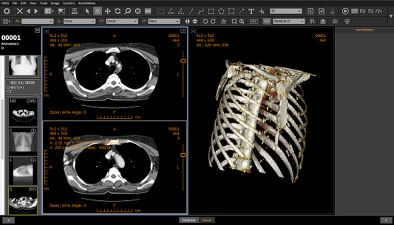Viewport: 394px width, 225px height.
Task: Select series 100 thumbnail
Action: point(23,112)
